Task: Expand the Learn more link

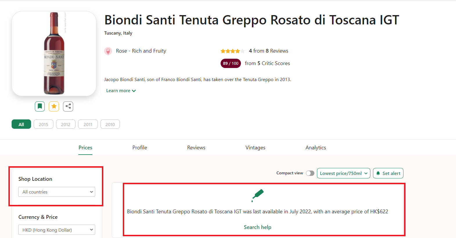Action: click(x=121, y=91)
